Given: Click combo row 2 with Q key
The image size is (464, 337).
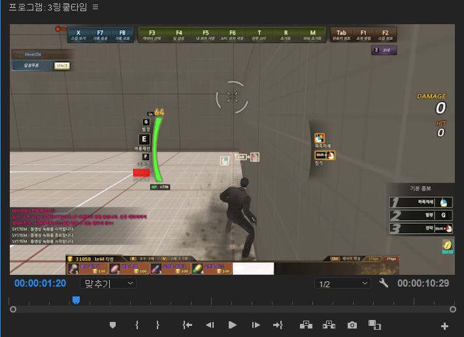Looking at the screenshot, I should 420,215.
